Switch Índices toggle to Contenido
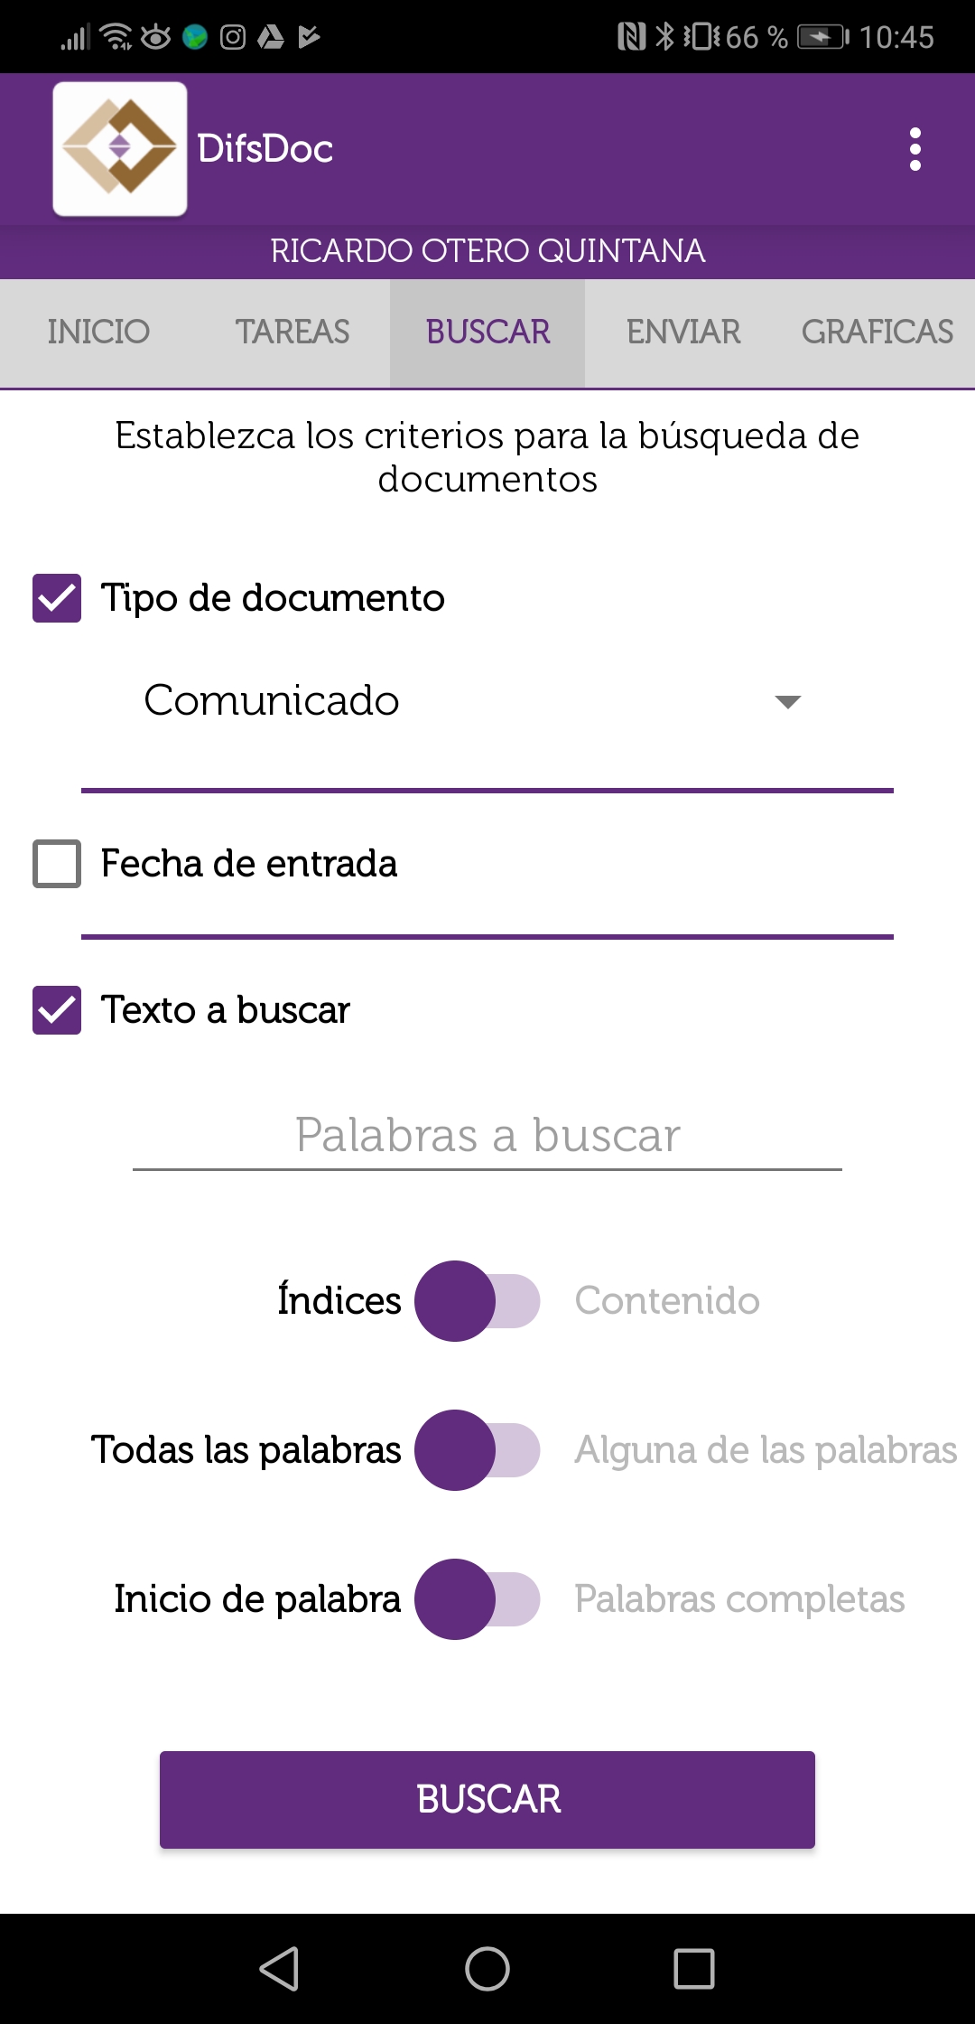 (478, 1301)
